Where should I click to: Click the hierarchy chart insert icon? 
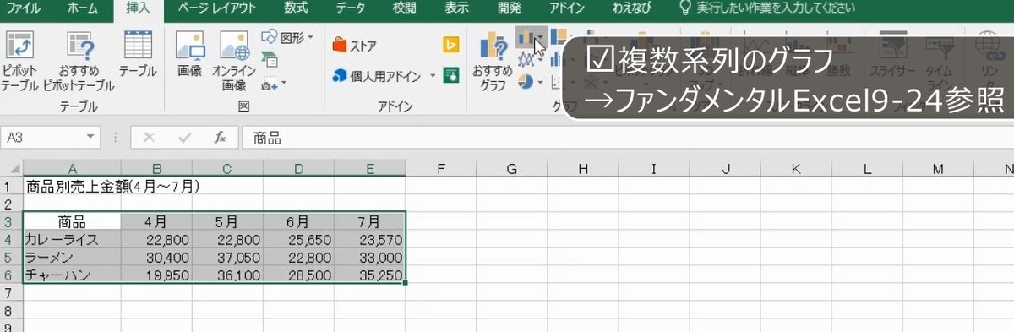point(559,37)
